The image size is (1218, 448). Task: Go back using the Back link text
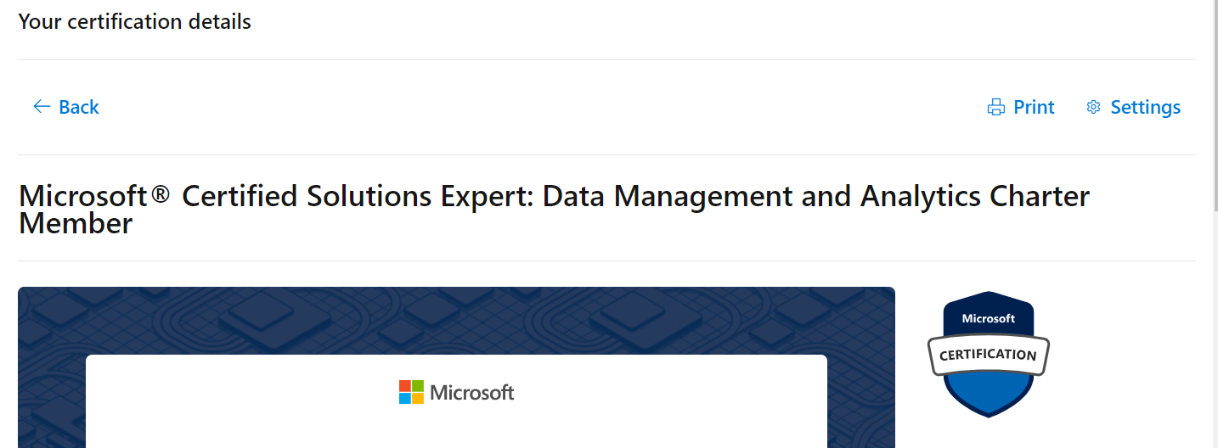tap(79, 107)
